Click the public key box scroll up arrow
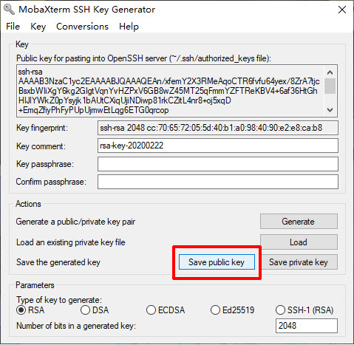This screenshot has height=345, width=354. 330,72
